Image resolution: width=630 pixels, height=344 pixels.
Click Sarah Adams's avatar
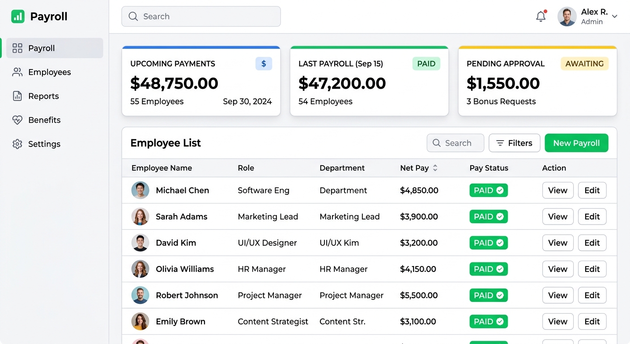pos(140,216)
